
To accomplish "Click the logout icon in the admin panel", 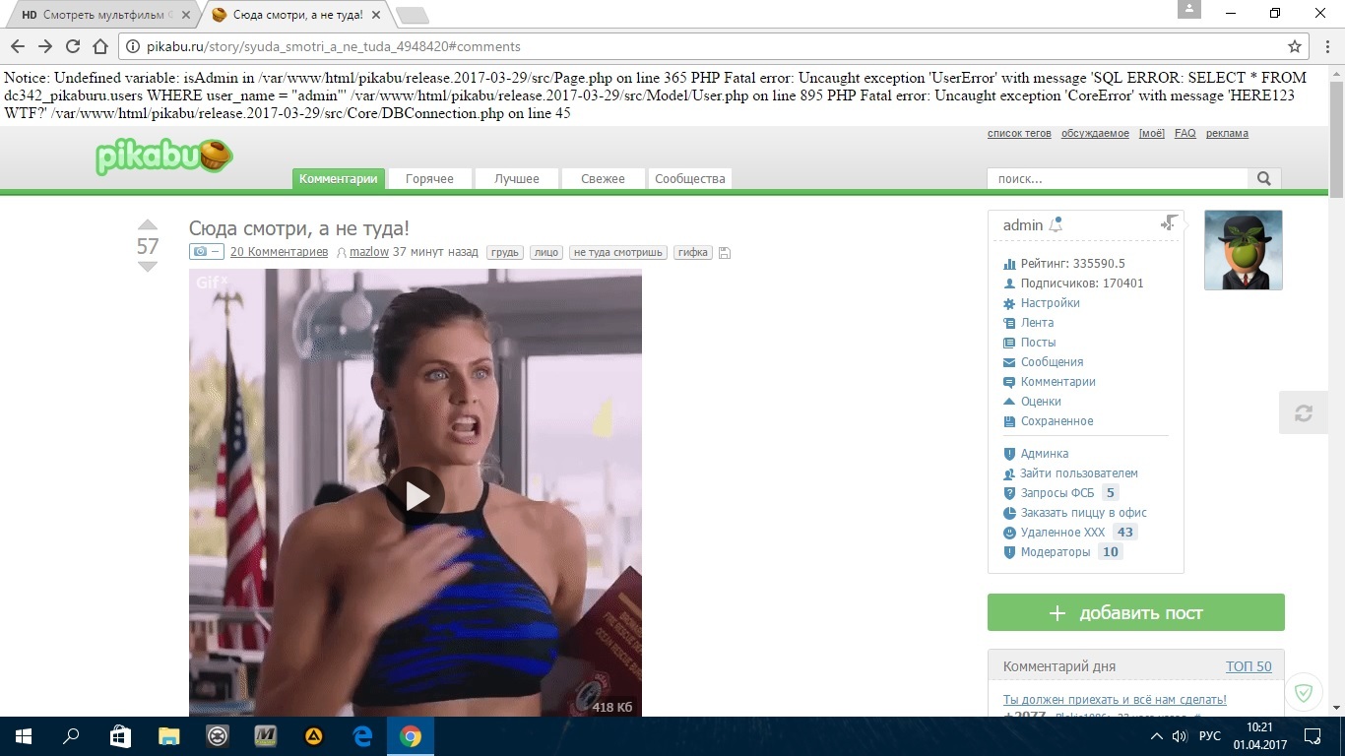I will click(1170, 223).
